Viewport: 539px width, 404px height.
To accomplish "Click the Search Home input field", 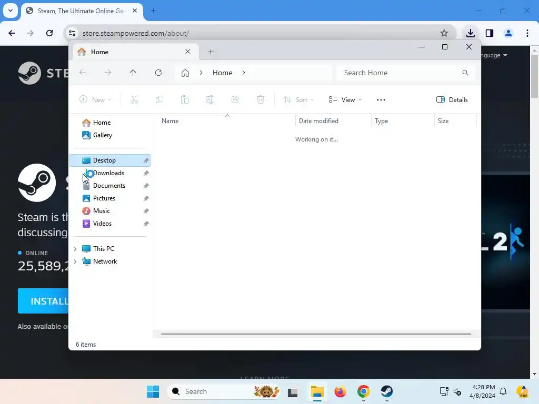I will pyautogui.click(x=407, y=73).
